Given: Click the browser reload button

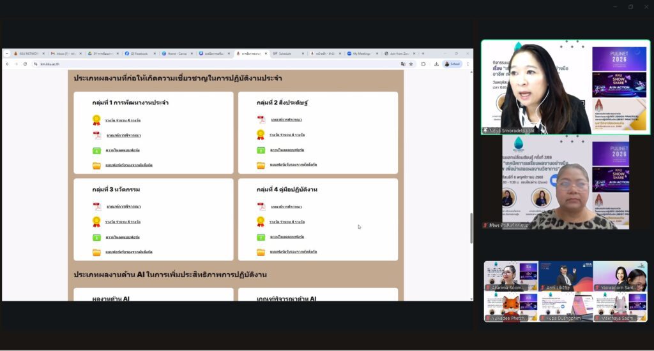Looking at the screenshot, I should pos(25,64).
